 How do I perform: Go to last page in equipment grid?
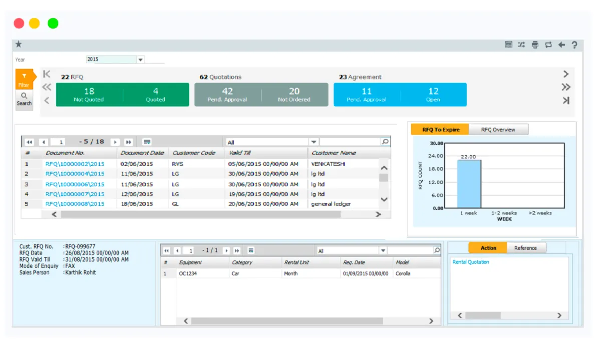point(237,250)
